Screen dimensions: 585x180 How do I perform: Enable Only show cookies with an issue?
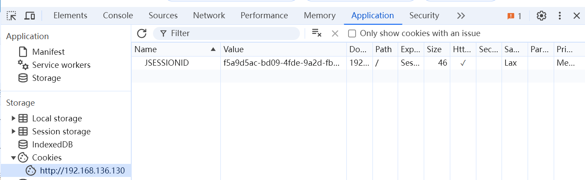point(352,33)
